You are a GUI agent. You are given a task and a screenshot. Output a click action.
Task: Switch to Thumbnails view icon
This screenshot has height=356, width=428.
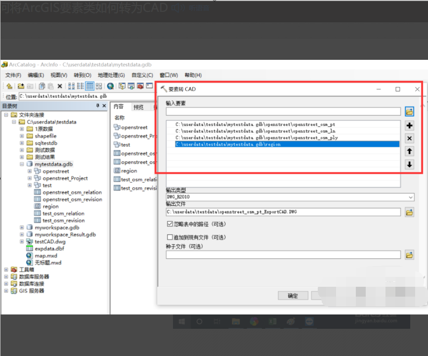click(99, 86)
